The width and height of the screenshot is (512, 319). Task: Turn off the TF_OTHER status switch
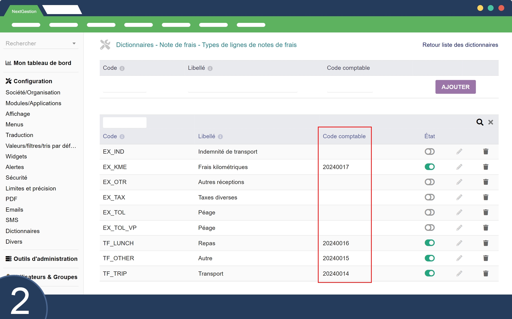(429, 258)
